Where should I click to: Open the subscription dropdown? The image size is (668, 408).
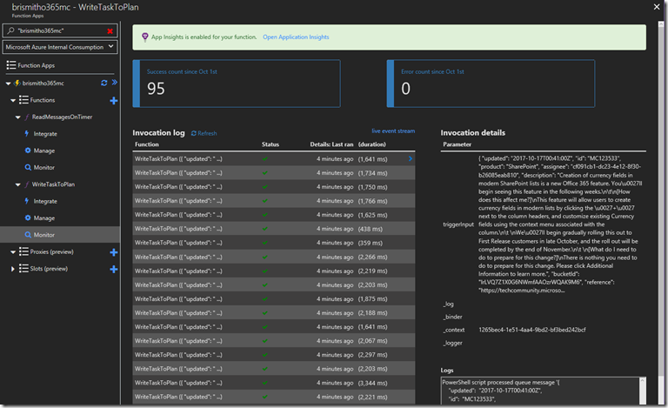coord(60,47)
